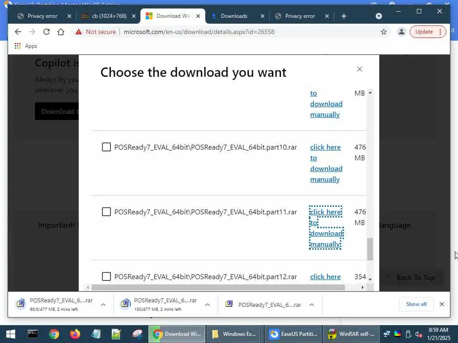The height and width of the screenshot is (343, 458).
Task: Expand options for the 60.0/477 MB download
Action: pos(103,305)
